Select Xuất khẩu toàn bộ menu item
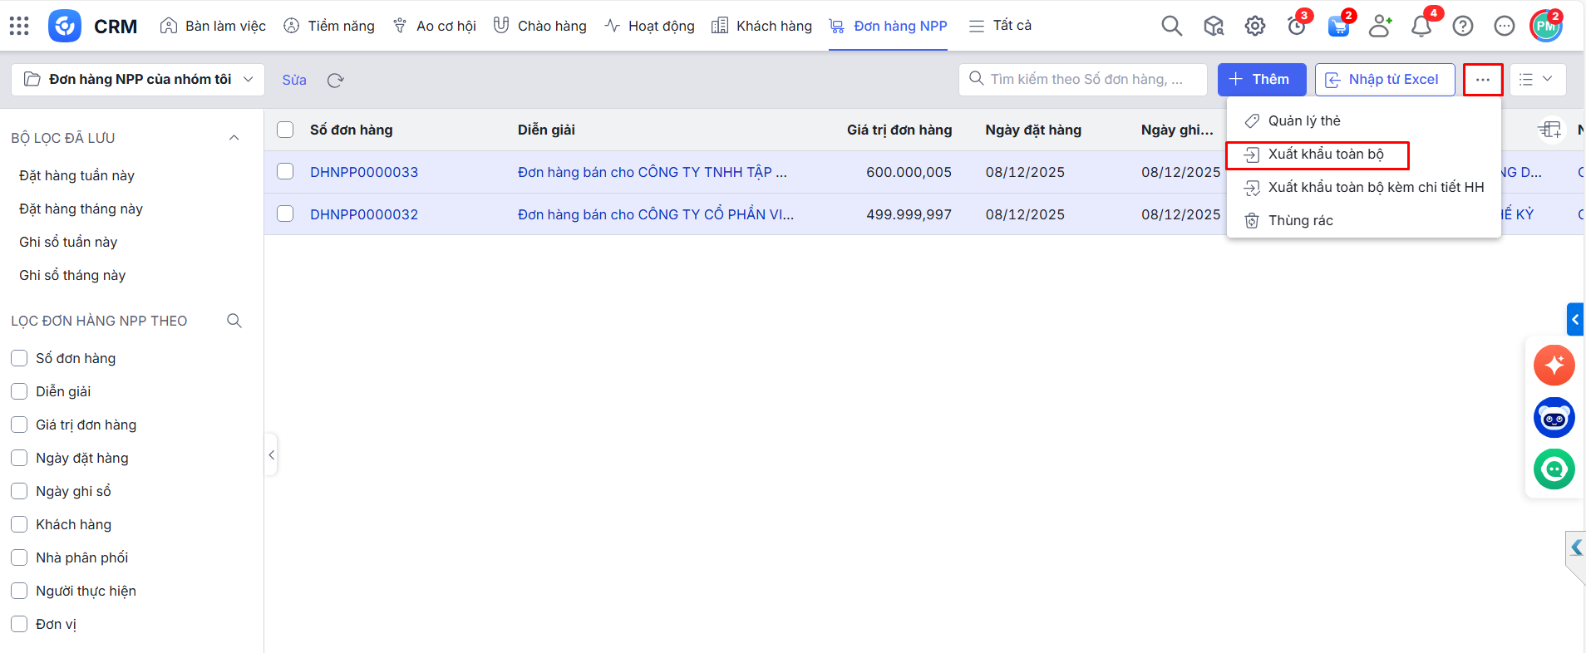The image size is (1586, 653). click(1325, 155)
